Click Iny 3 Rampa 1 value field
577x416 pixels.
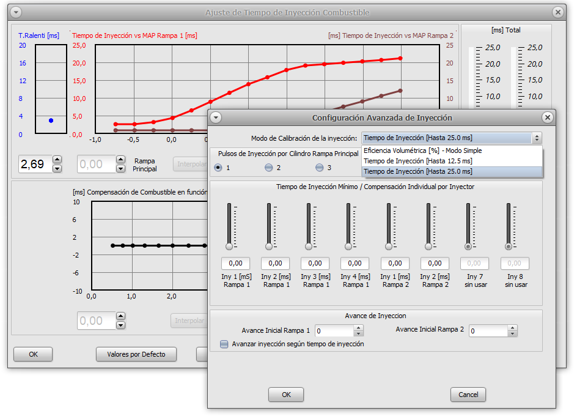coord(315,264)
